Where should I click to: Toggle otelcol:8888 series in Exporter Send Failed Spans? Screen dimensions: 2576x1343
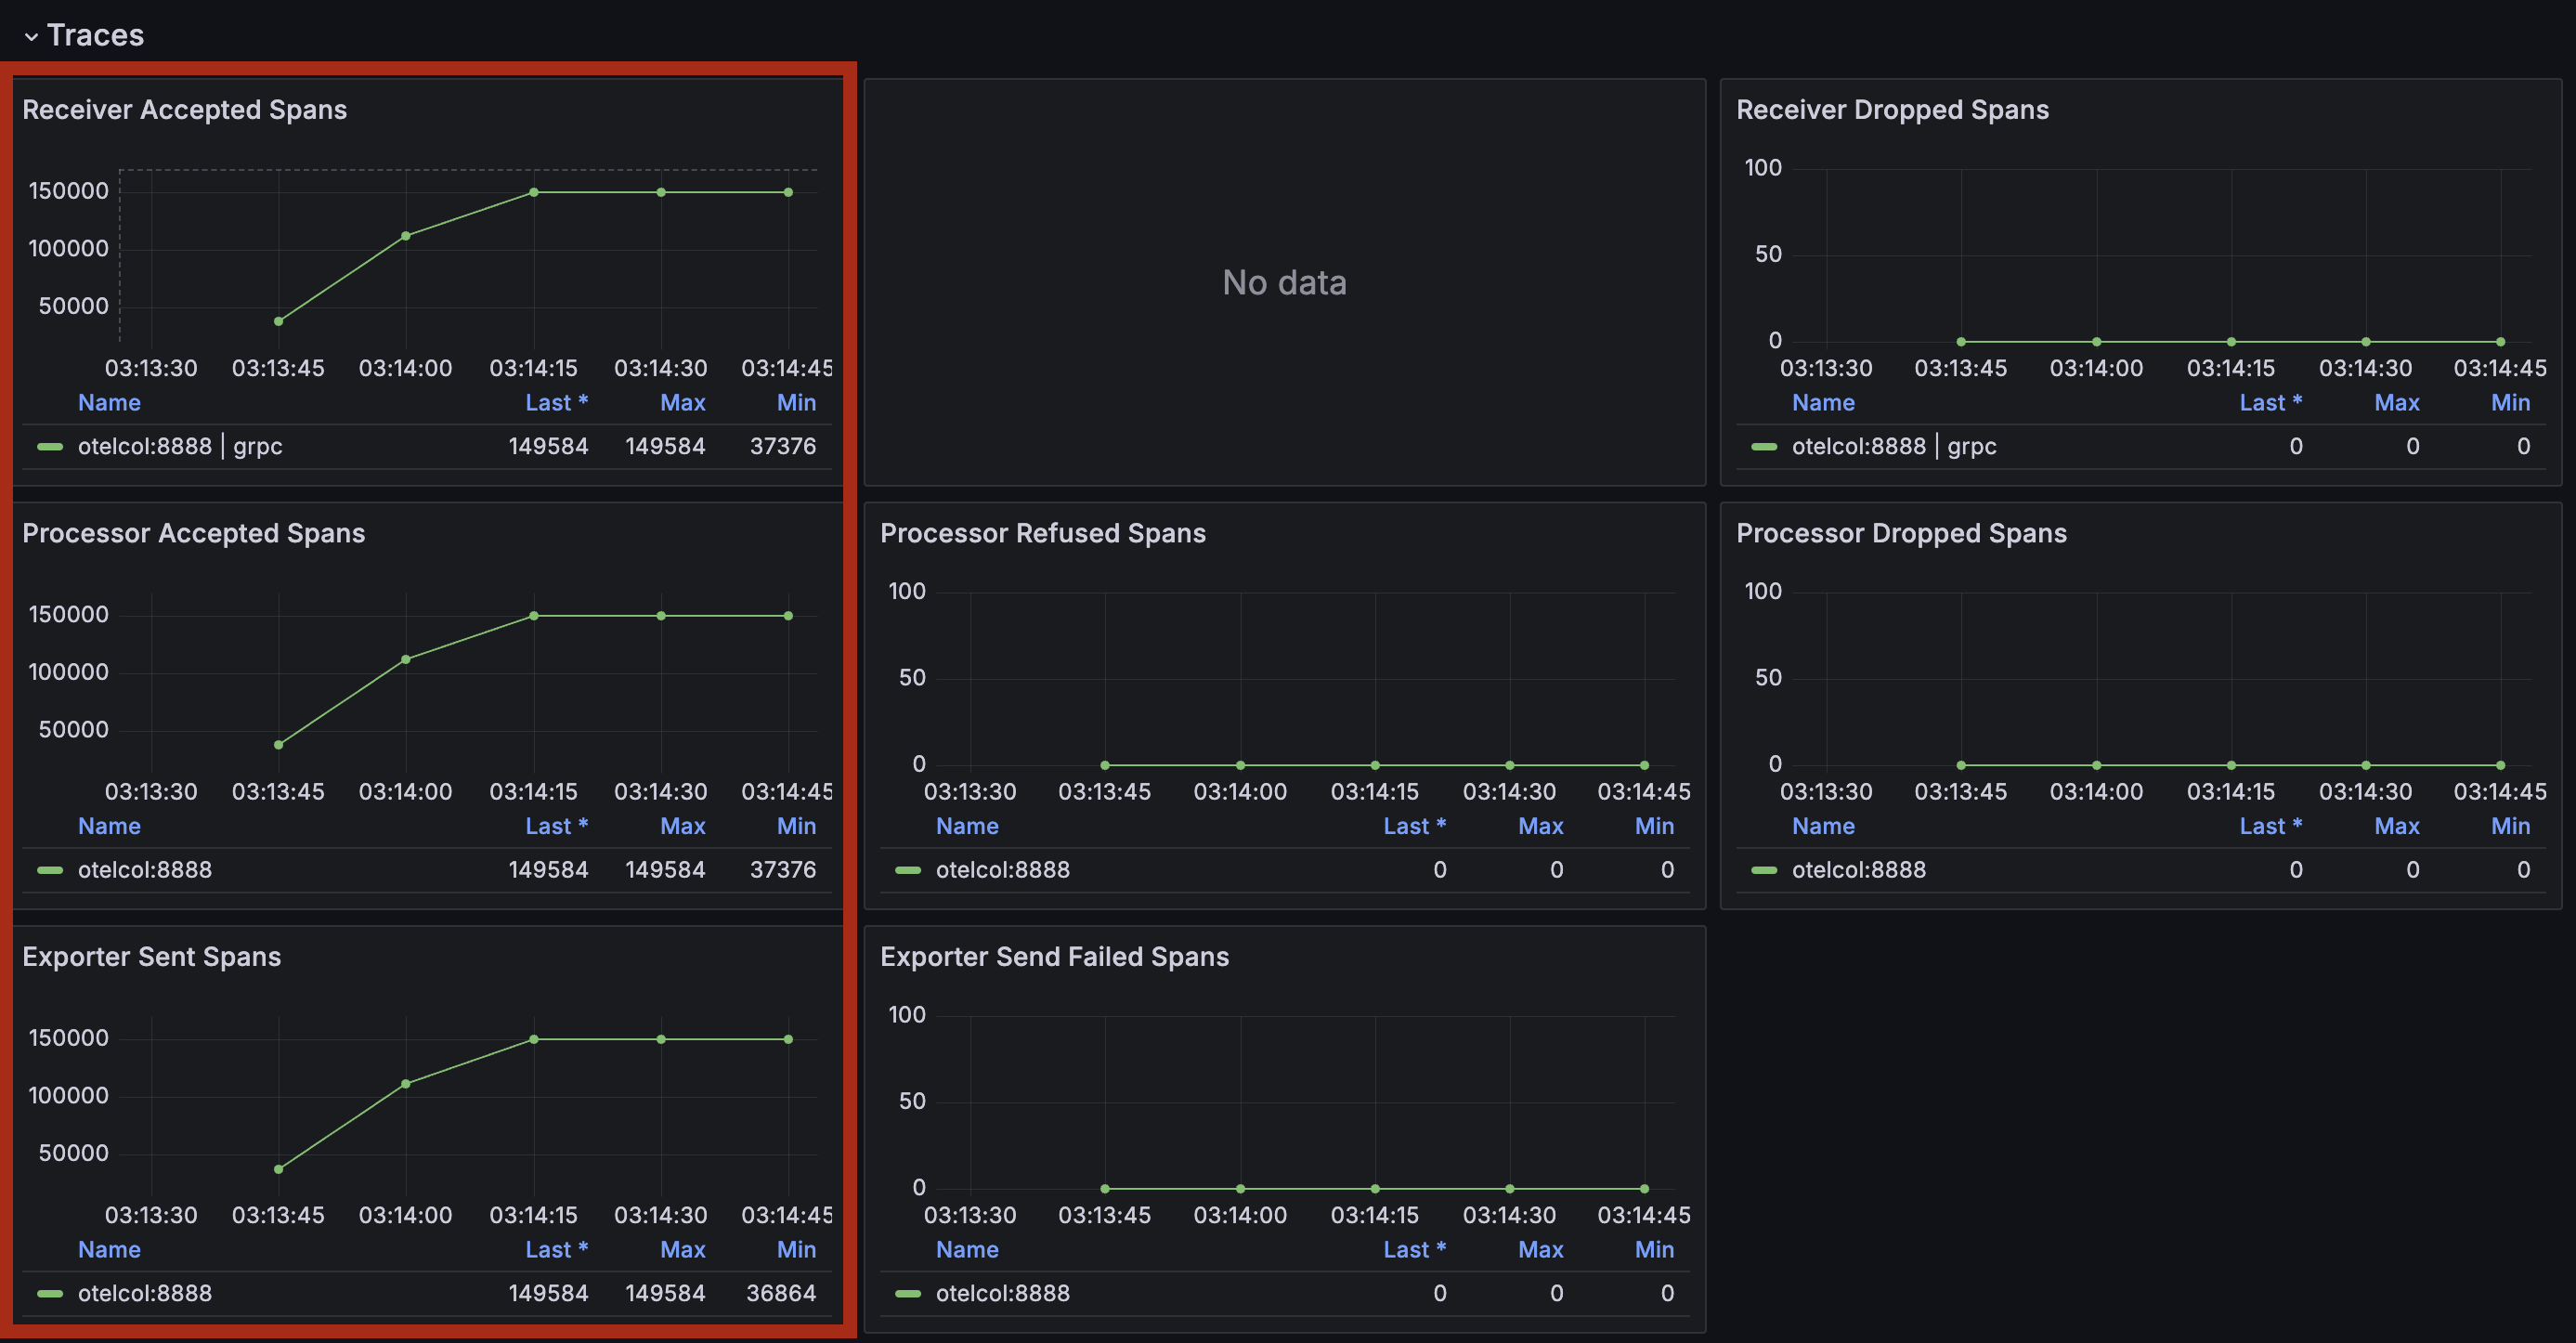1003,1294
